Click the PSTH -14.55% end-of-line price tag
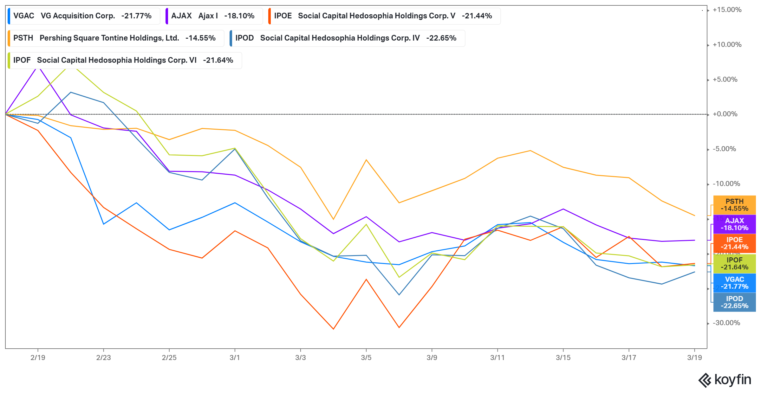This screenshot has height=393, width=761. [734, 205]
